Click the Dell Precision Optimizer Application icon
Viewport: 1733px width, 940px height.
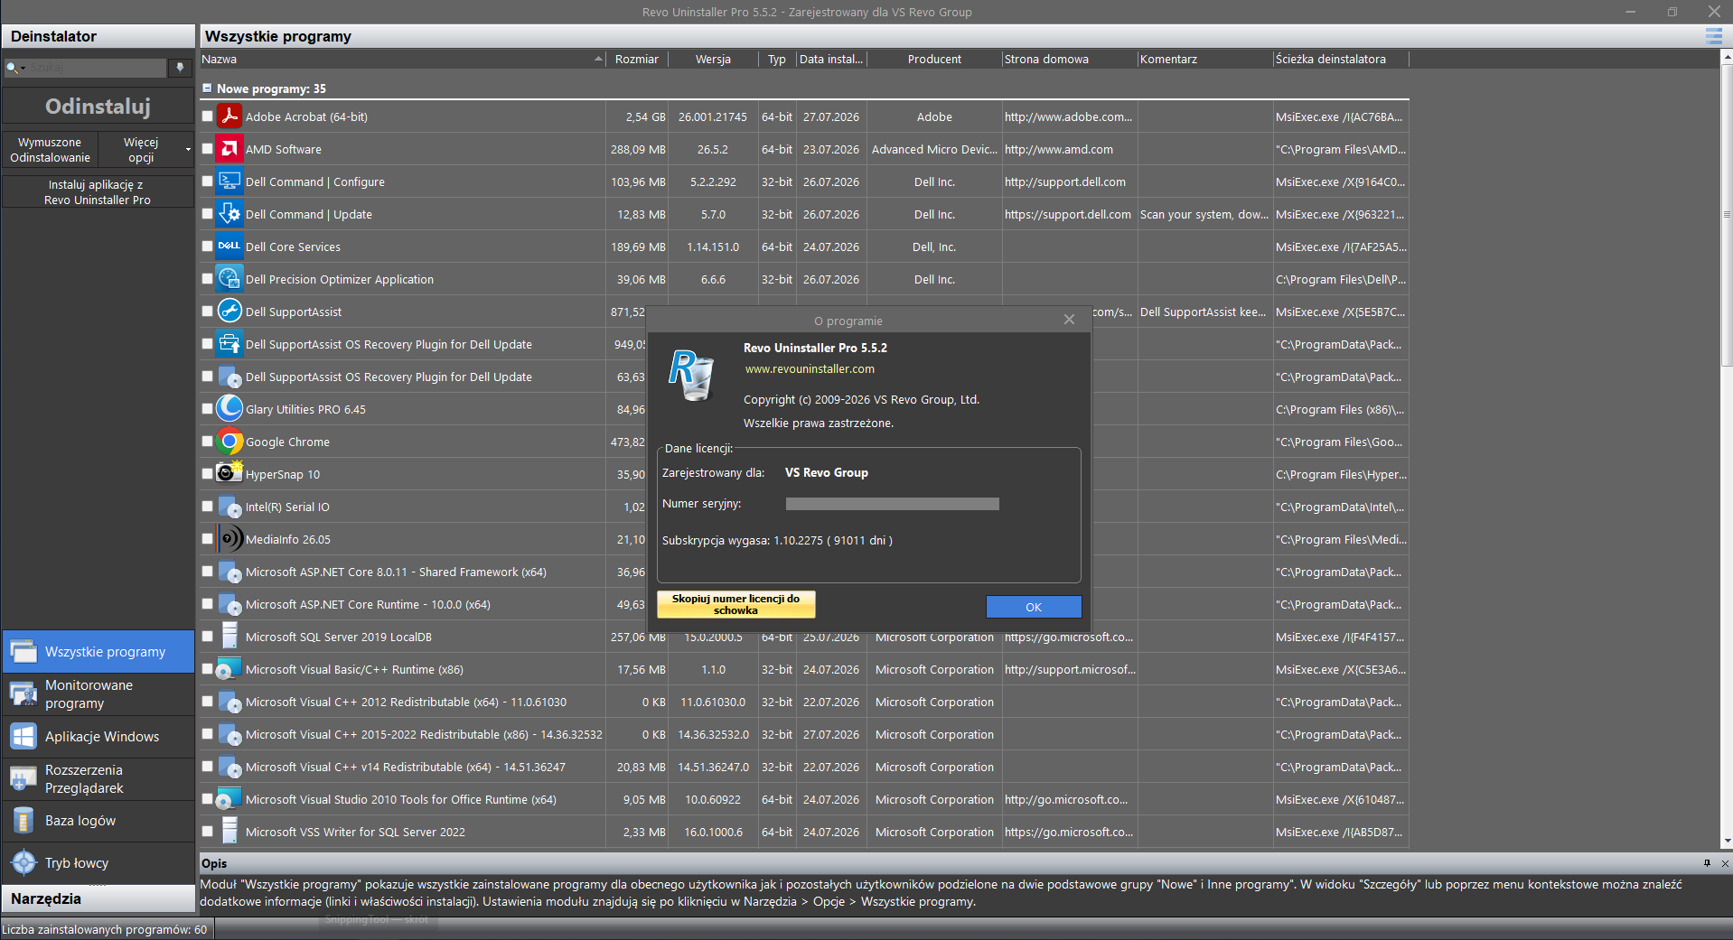(x=230, y=279)
